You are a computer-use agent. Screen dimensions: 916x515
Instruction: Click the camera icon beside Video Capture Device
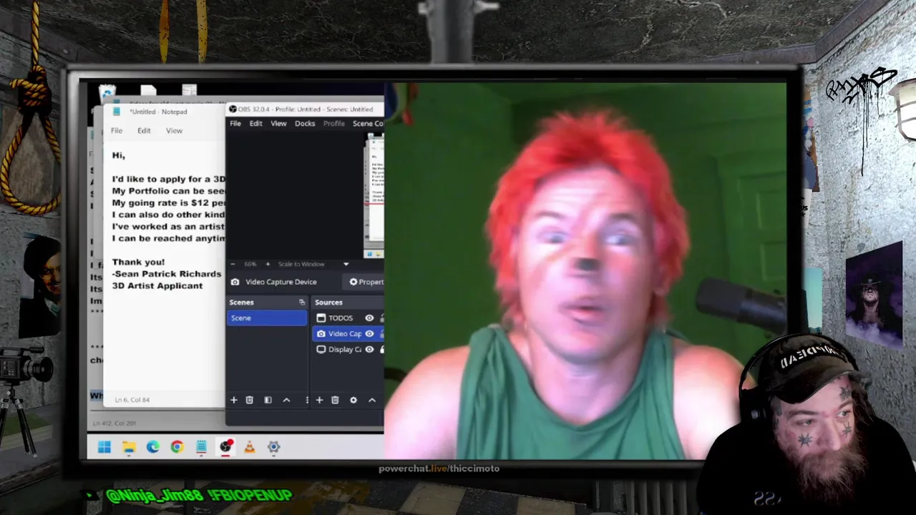point(235,282)
